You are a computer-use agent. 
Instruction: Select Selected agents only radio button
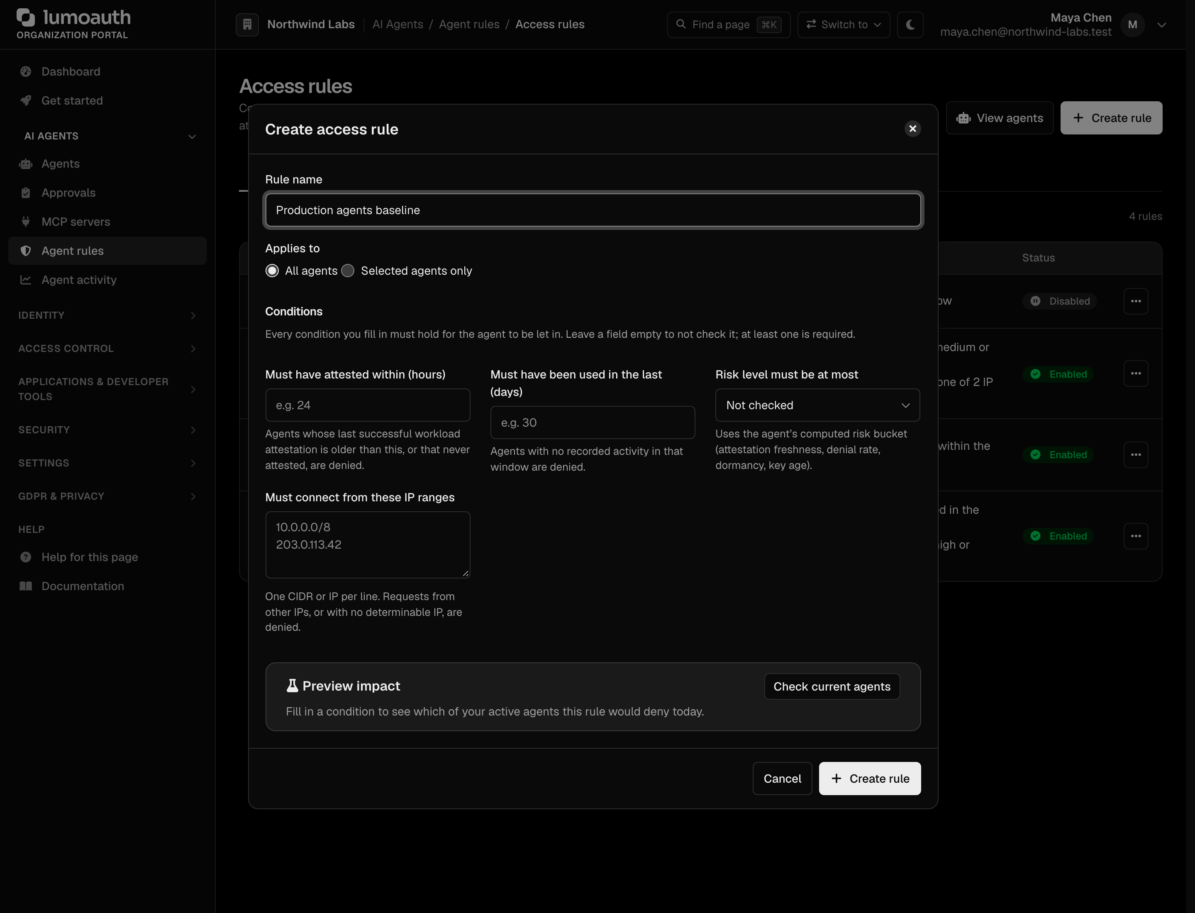348,271
